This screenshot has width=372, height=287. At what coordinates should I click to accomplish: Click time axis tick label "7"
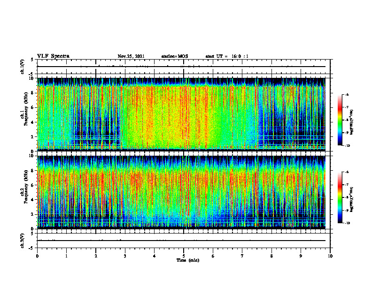tap(242, 256)
